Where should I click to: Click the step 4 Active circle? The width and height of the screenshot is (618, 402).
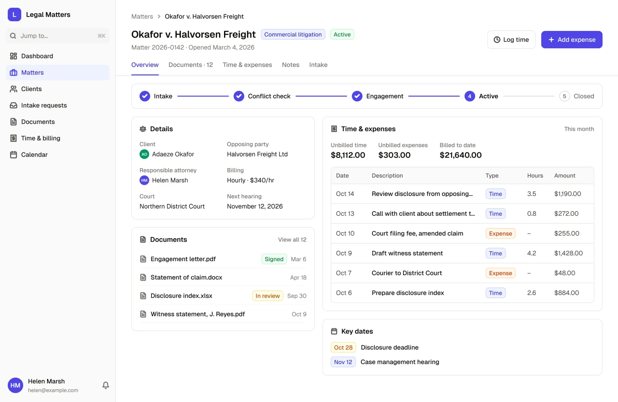(x=470, y=96)
